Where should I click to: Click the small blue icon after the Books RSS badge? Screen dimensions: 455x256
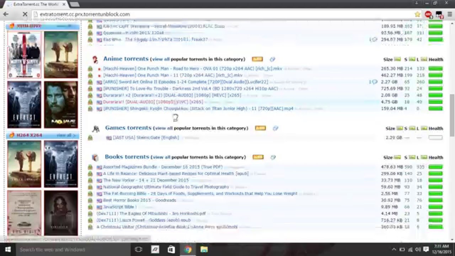pyautogui.click(x=273, y=157)
